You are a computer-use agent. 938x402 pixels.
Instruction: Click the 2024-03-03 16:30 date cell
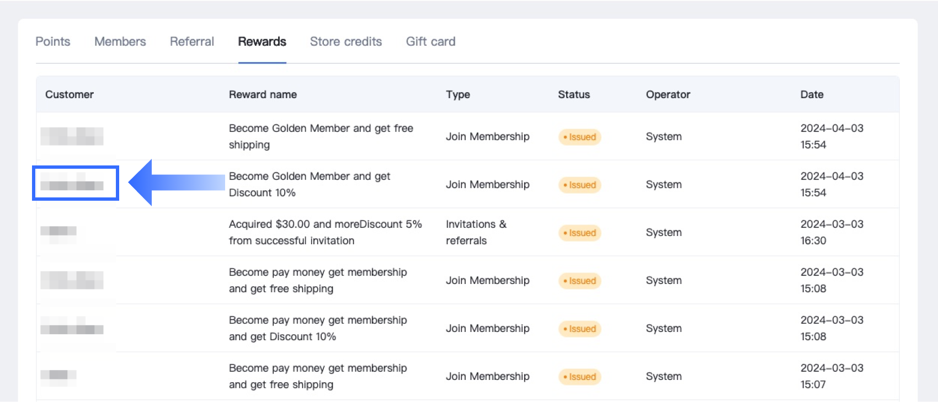click(x=832, y=232)
